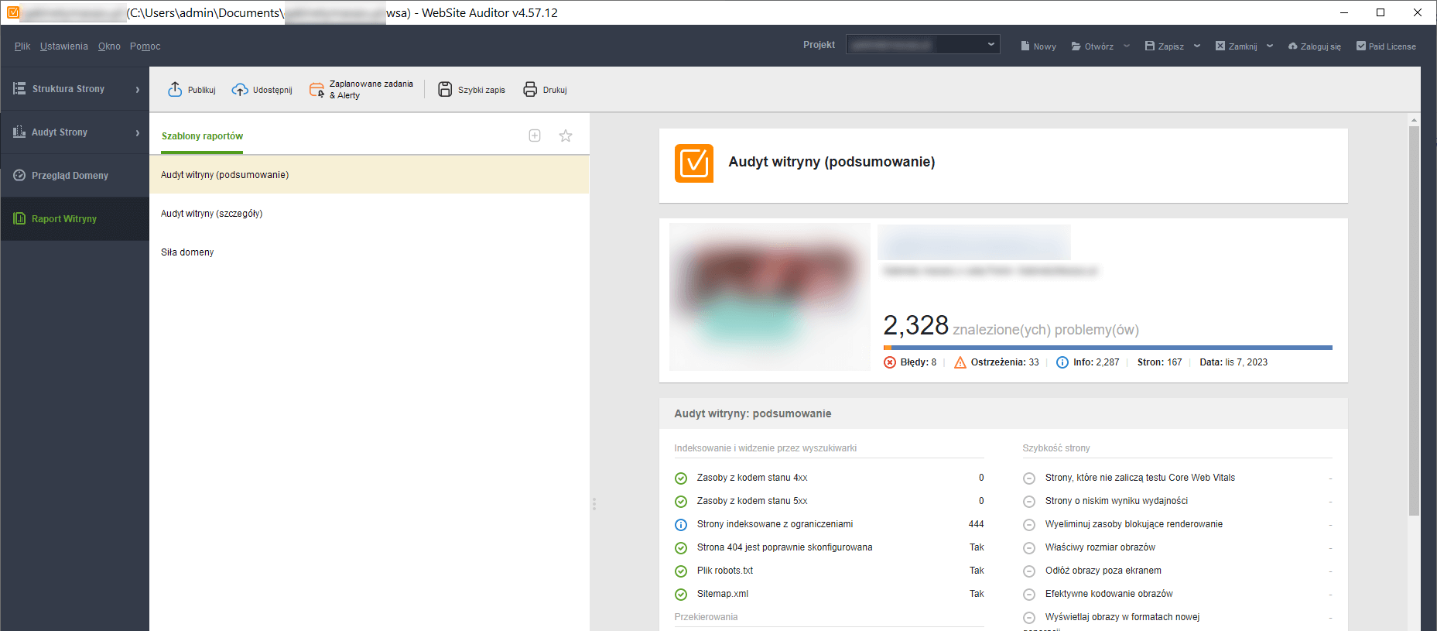Open Zaplanowane zadania & Alerty
The height and width of the screenshot is (631, 1437).
tap(361, 90)
